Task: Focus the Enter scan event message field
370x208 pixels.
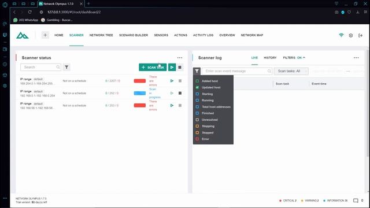Action: (x=237, y=71)
